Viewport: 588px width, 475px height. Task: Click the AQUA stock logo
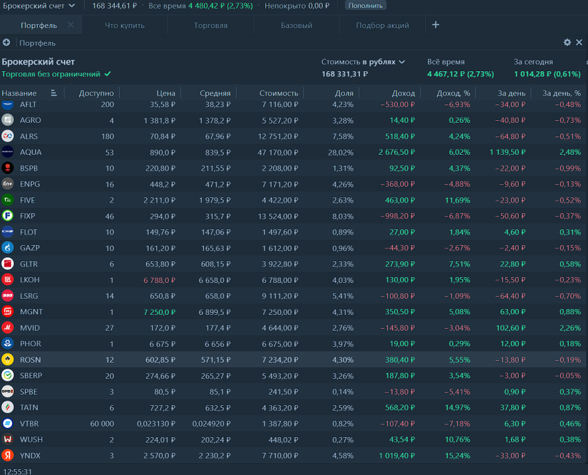(x=7, y=152)
